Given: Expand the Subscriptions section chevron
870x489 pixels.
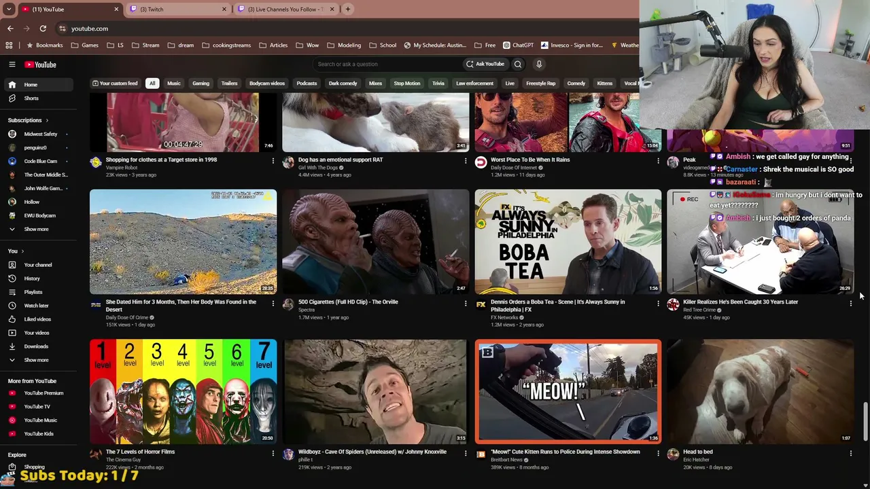Looking at the screenshot, I should point(46,120).
